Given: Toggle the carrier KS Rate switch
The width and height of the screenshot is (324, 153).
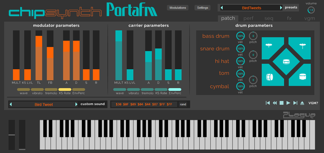Looking at the screenshot, I should tap(161, 89).
